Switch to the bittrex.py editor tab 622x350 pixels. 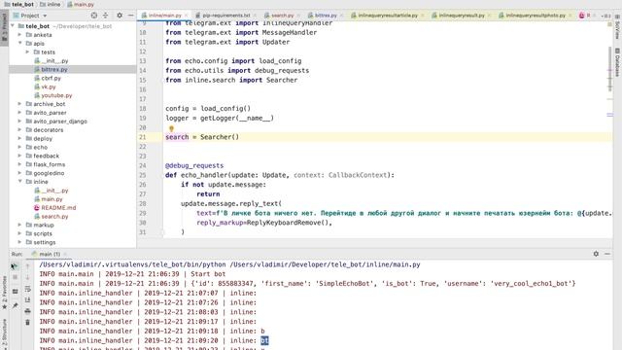(x=326, y=16)
